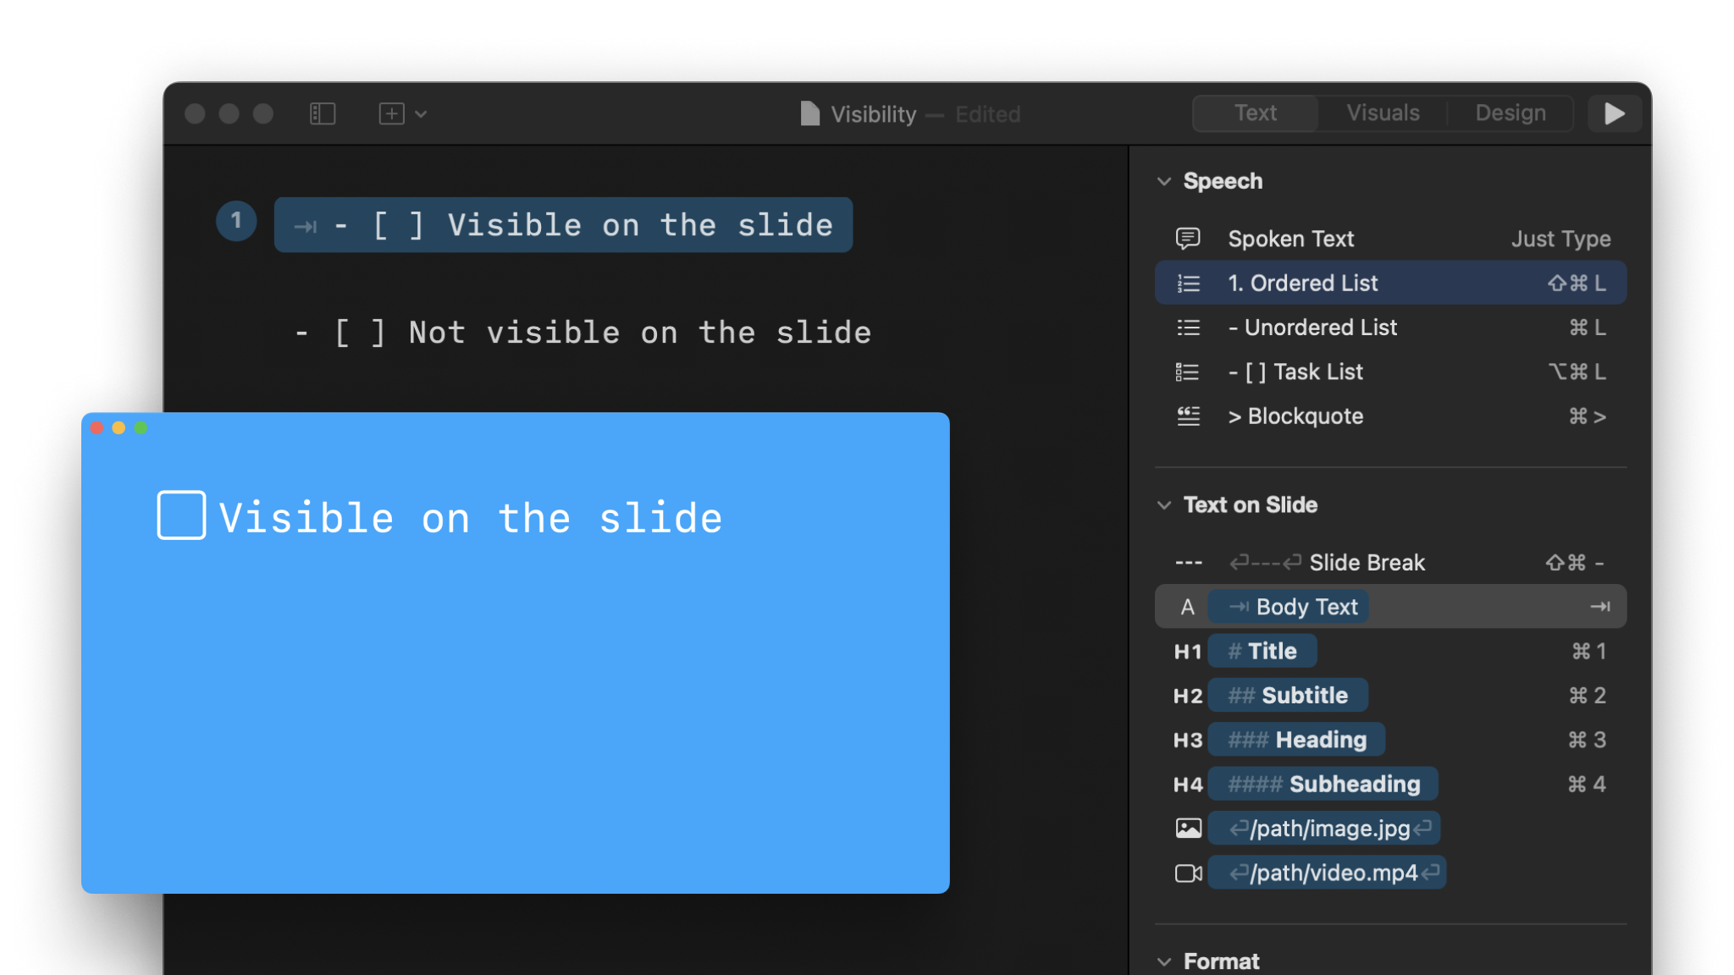Click the Slide Break dashes icon
Image resolution: width=1734 pixels, height=975 pixels.
tap(1188, 563)
